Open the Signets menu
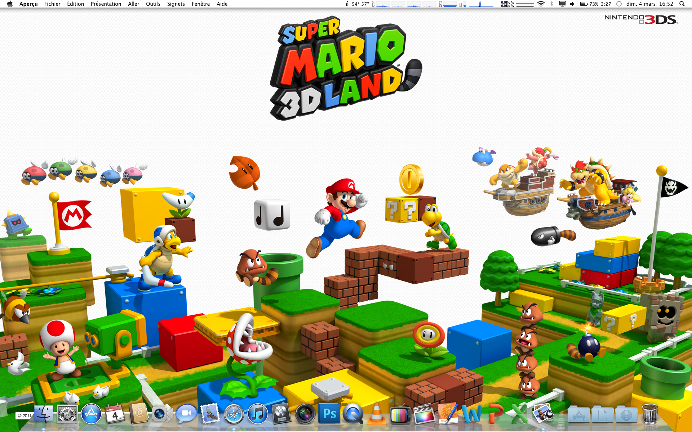The width and height of the screenshot is (692, 432). click(x=176, y=4)
